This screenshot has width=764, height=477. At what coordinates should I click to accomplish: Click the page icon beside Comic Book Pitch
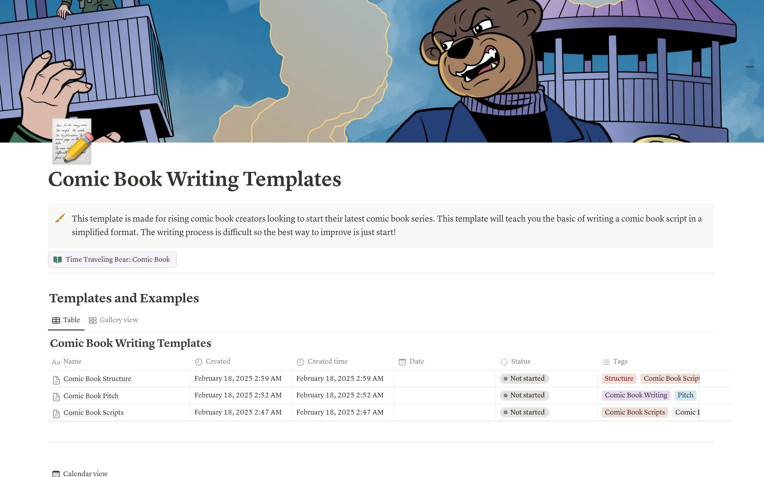[x=56, y=397]
